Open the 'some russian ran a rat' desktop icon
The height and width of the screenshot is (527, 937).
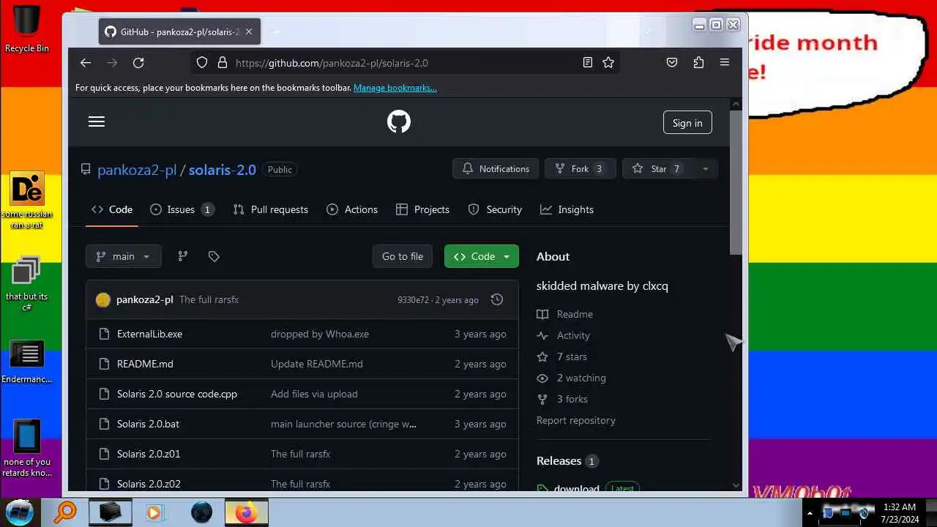click(27, 200)
